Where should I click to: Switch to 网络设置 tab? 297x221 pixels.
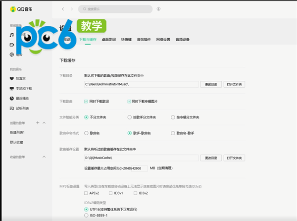pyautogui.click(x=163, y=40)
